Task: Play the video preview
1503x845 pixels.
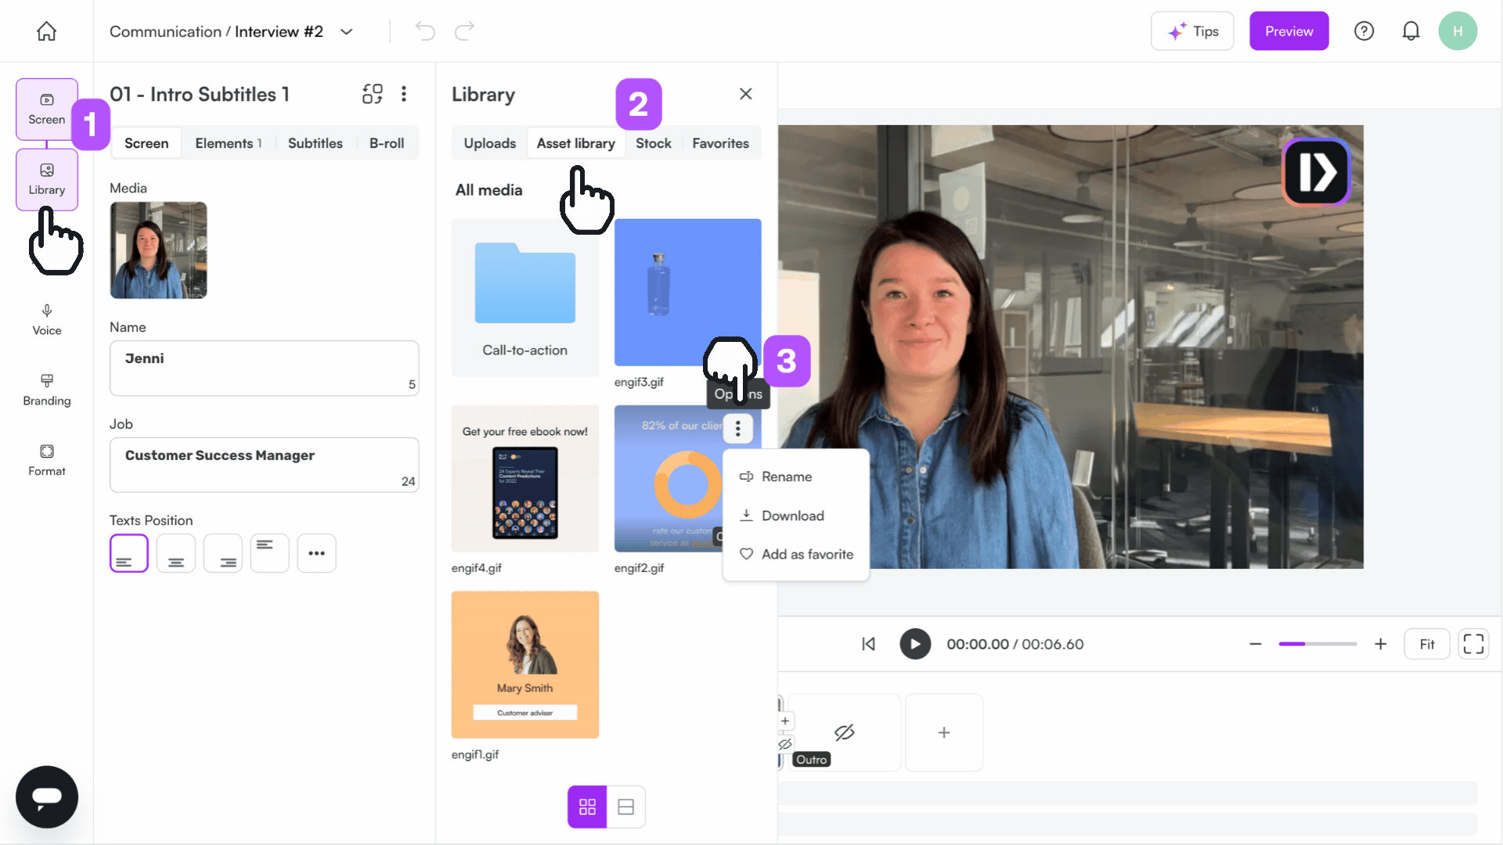Action: point(915,644)
